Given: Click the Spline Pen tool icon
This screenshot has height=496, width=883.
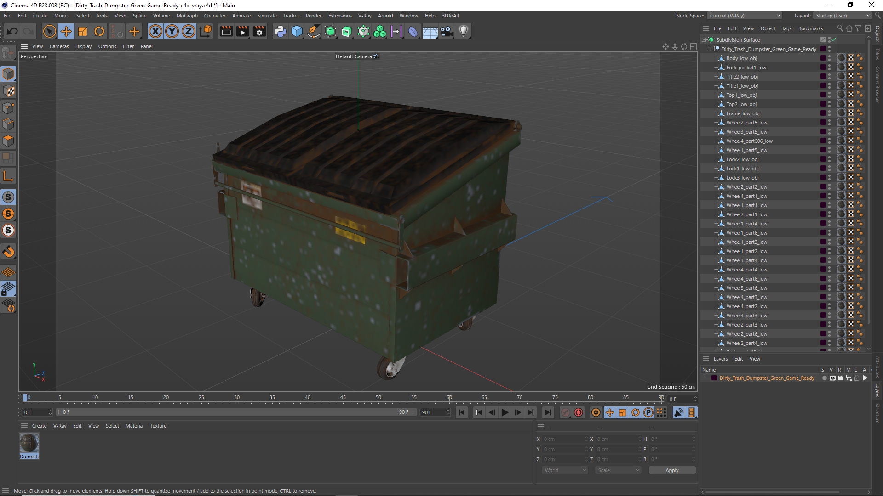Looking at the screenshot, I should point(314,31).
